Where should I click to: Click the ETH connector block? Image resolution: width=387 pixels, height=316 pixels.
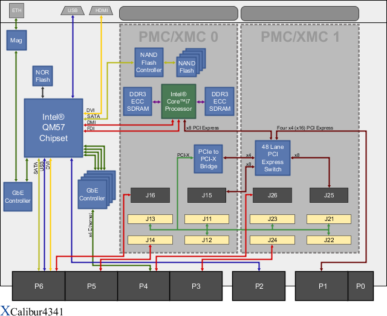[16, 11]
